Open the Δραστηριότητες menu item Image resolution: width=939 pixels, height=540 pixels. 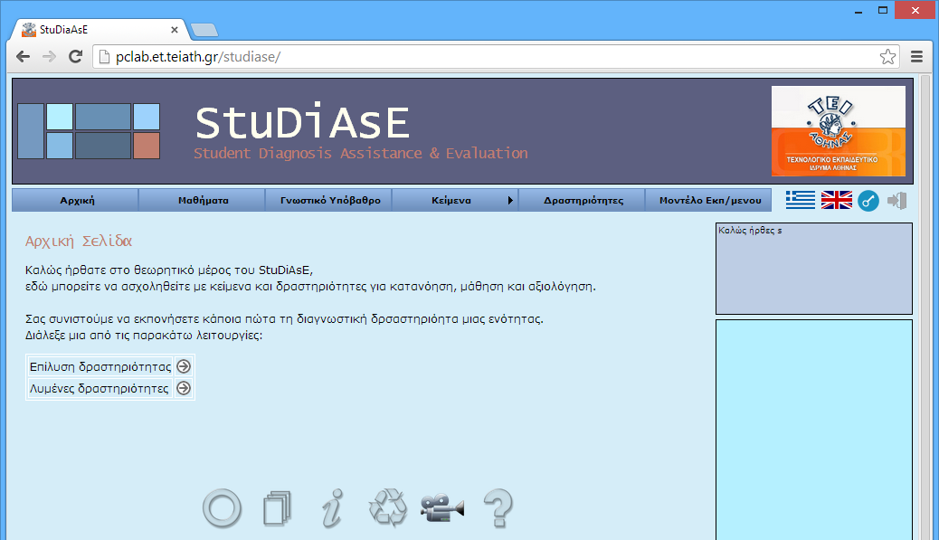(x=582, y=201)
